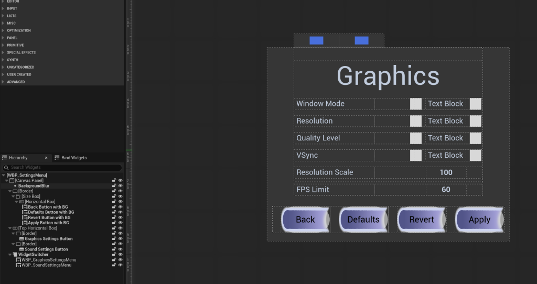The width and height of the screenshot is (537, 284).
Task: Toggle visibility of Sound Settings Button
Action: [120, 249]
